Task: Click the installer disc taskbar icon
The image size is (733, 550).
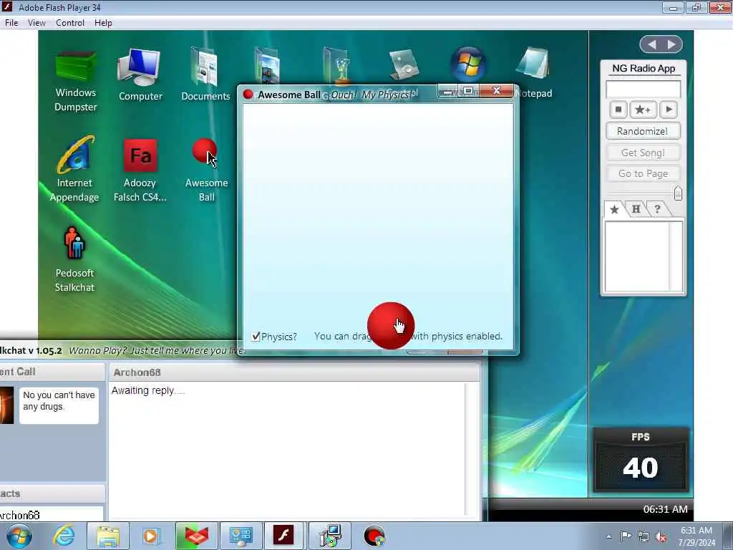Action: point(329,536)
